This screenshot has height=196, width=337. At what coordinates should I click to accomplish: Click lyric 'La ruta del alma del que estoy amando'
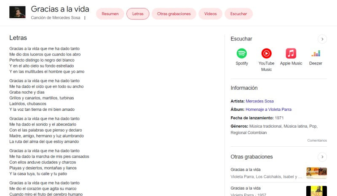(44, 142)
